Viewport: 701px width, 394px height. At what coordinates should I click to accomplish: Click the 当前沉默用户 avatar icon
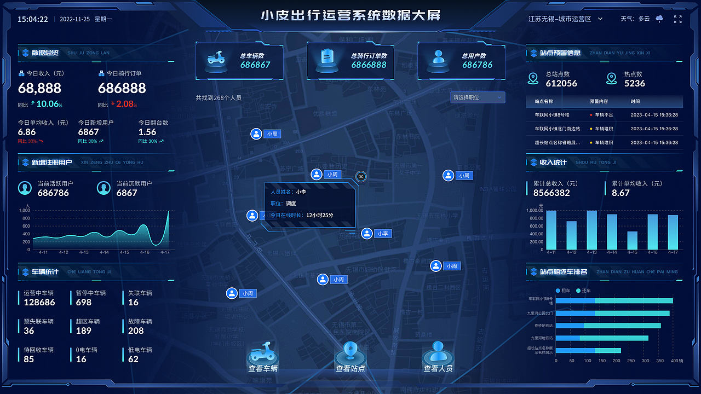[104, 188]
